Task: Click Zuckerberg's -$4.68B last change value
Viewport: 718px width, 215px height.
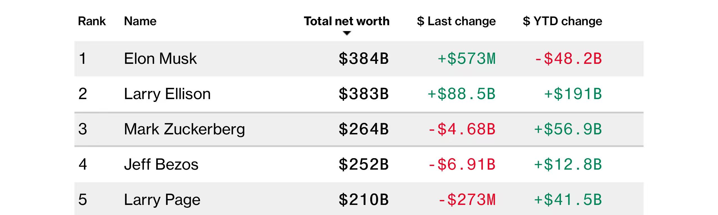Action: click(x=462, y=129)
